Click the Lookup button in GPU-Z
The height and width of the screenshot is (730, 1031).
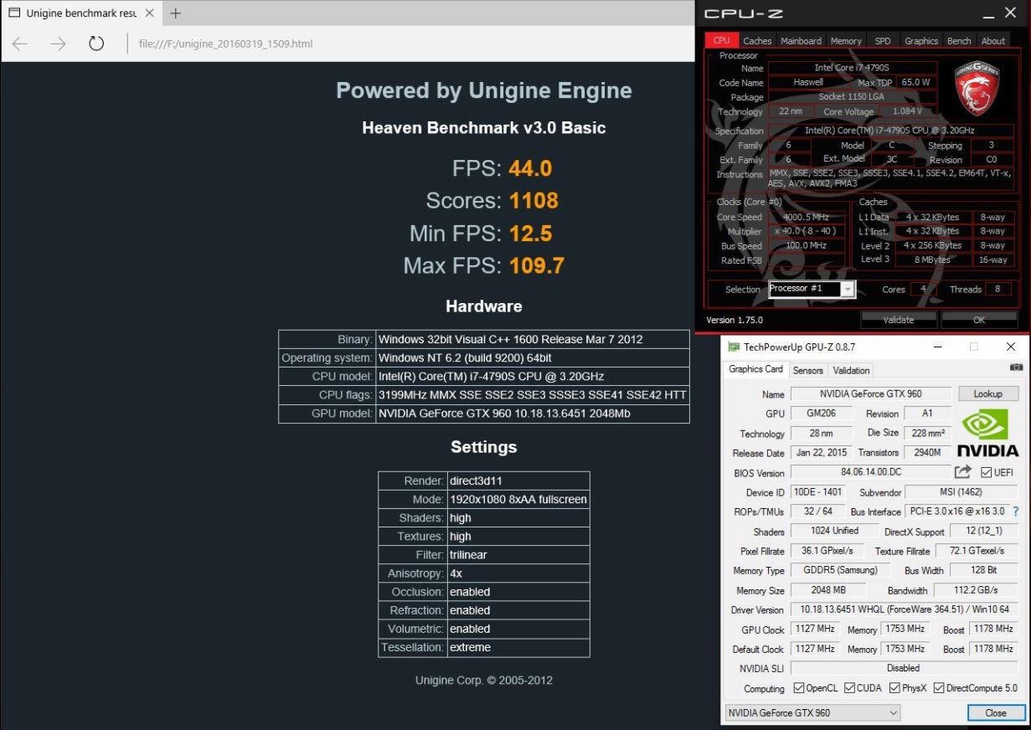click(x=988, y=393)
